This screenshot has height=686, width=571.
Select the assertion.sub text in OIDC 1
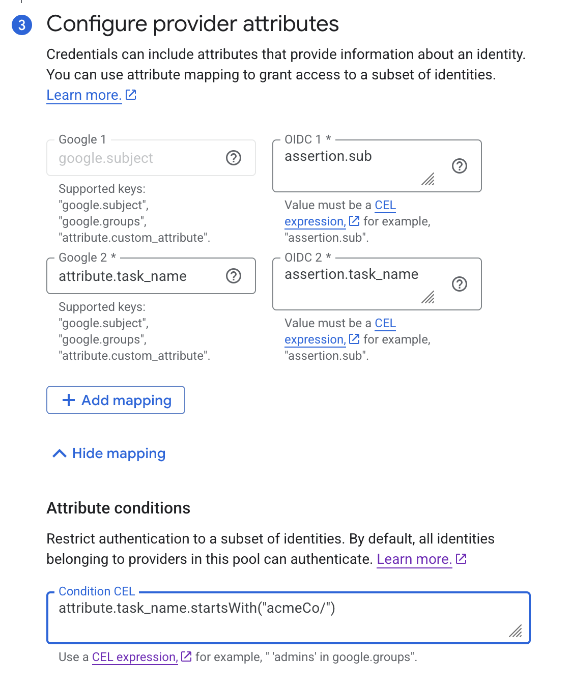(328, 156)
